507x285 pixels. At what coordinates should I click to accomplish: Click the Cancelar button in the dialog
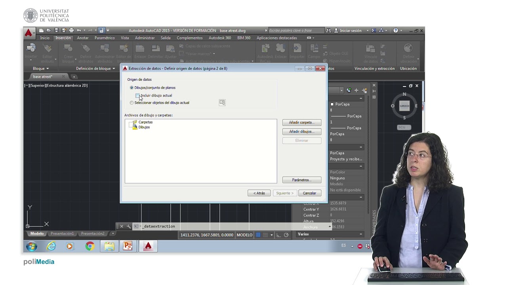click(309, 193)
